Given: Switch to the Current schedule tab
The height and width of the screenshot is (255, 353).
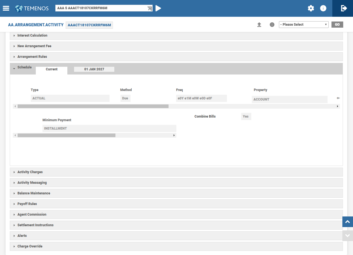Looking at the screenshot, I should click(x=51, y=69).
